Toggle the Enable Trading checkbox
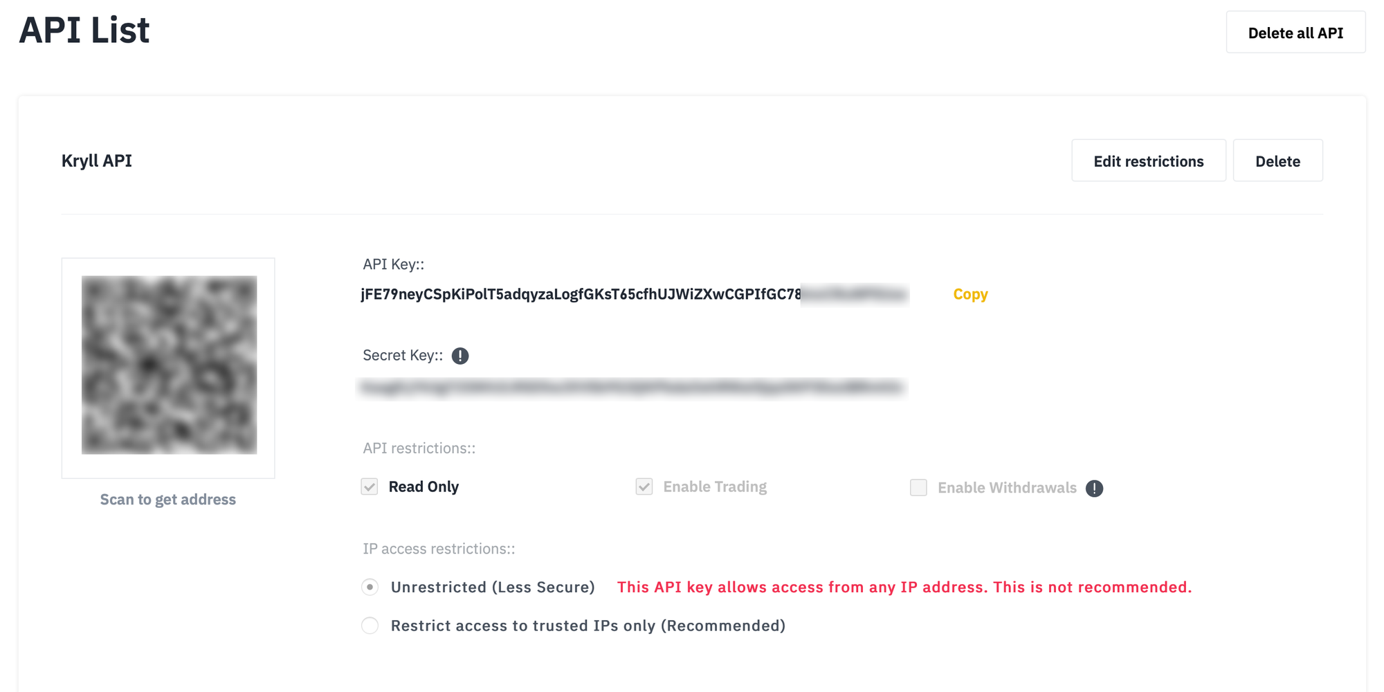The height and width of the screenshot is (692, 1384). click(x=644, y=487)
